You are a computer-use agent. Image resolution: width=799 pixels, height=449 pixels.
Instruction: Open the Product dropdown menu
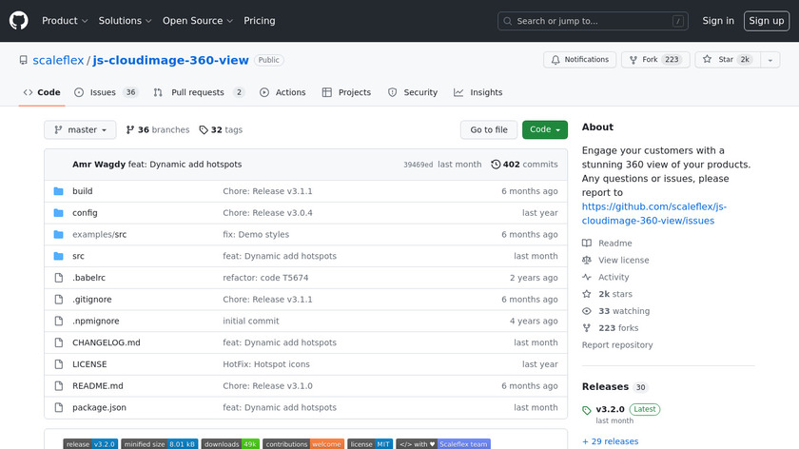pyautogui.click(x=65, y=21)
